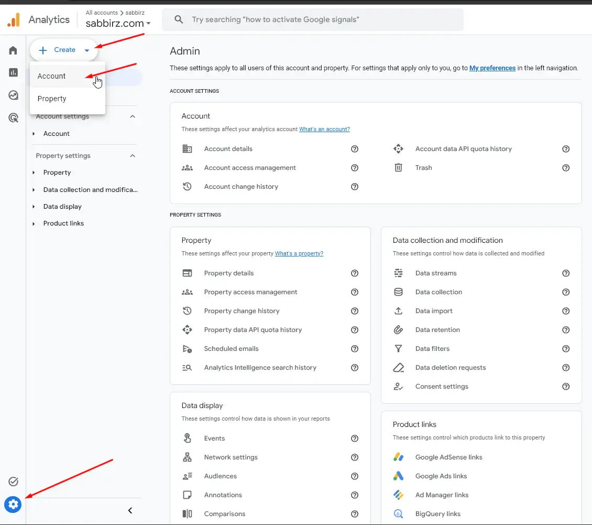The image size is (592, 525).
Task: Collapse the Property settings section
Action: click(133, 156)
